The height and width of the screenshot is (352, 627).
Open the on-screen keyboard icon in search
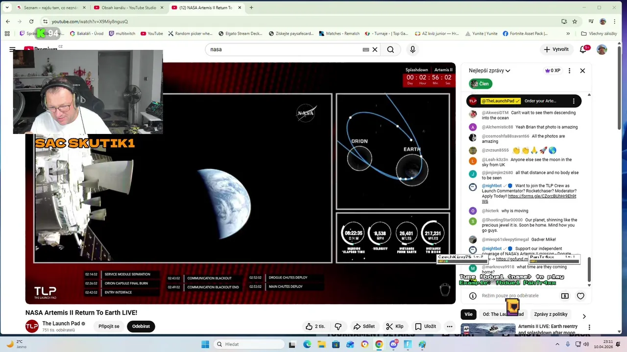[365, 49]
